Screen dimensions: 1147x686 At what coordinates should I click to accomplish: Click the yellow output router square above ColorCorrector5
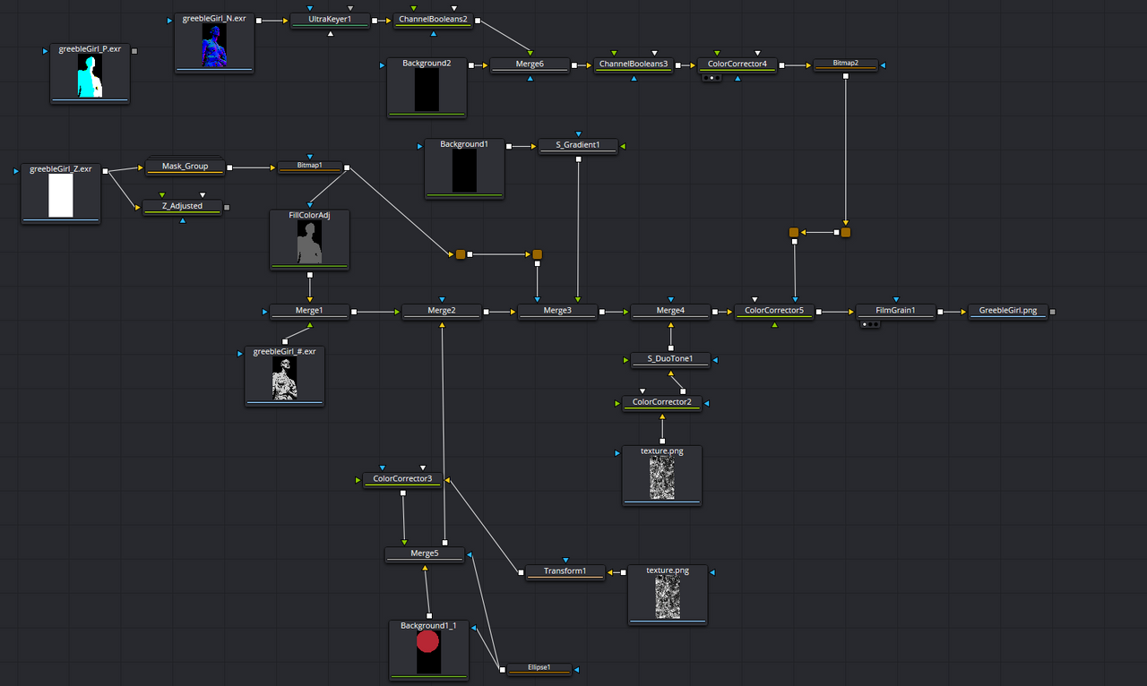pos(793,232)
